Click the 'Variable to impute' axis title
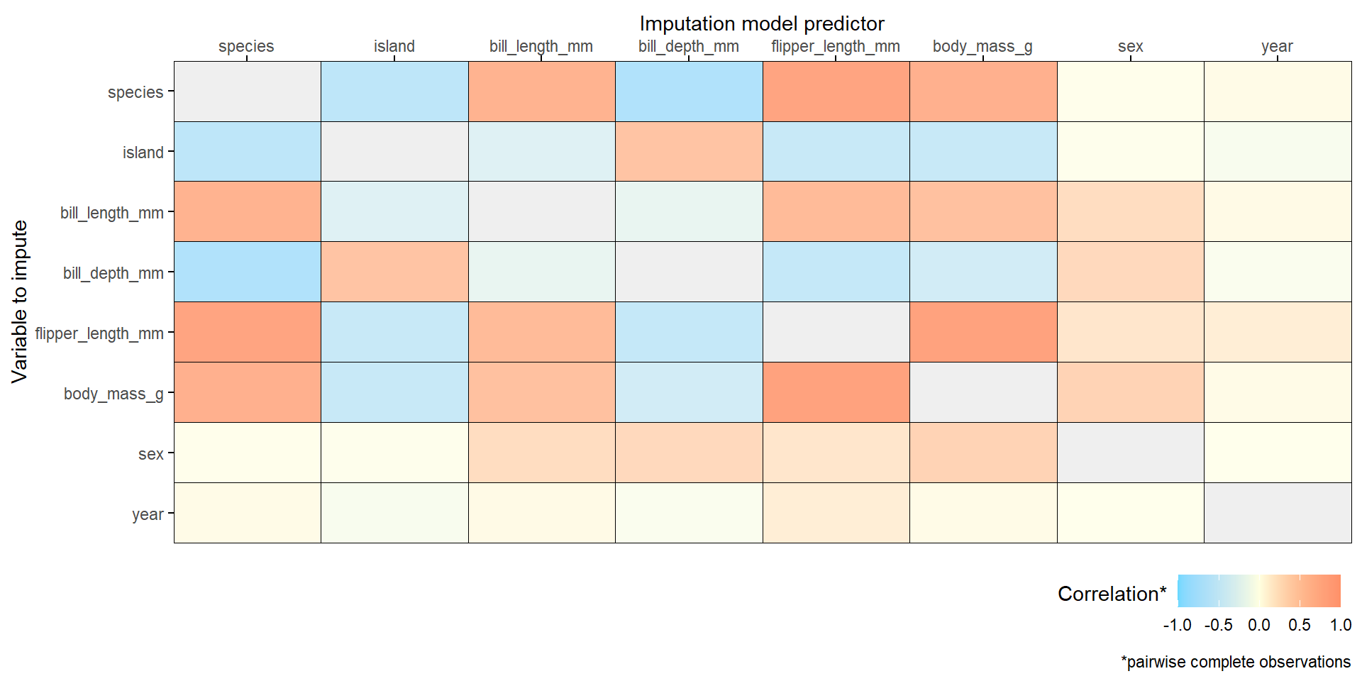Screen dimensions: 1362x681 20,301
